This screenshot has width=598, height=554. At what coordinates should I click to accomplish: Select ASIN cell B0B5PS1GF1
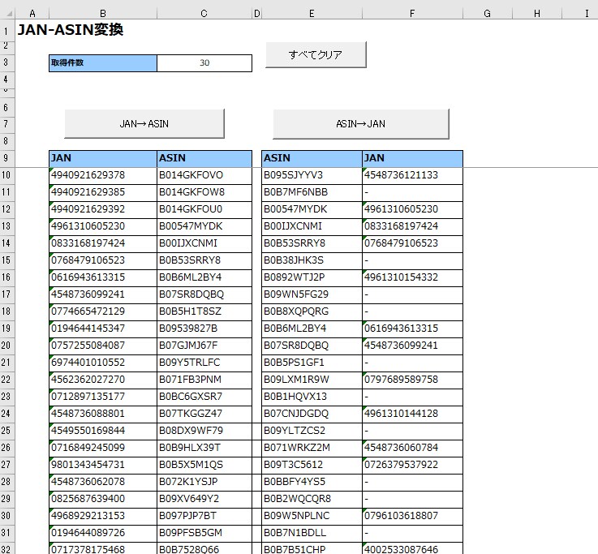[312, 363]
